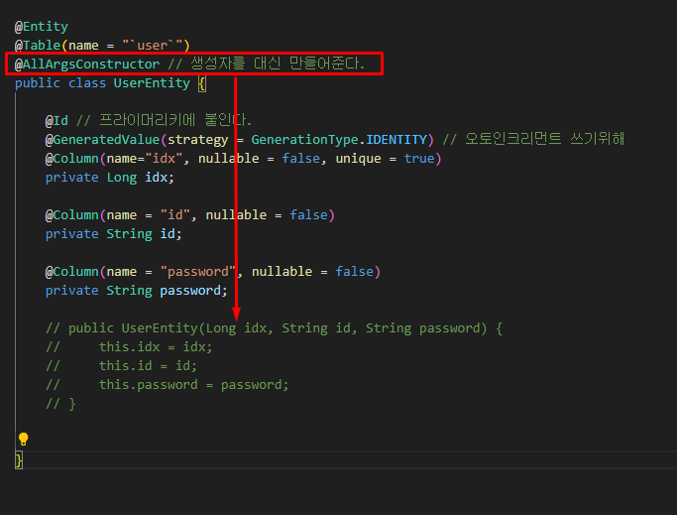This screenshot has height=515, width=677.
Task: Click the private Long idx field
Action: click(110, 178)
